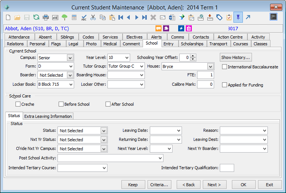Tick the International Baccalaureate checkbox
This screenshot has height=193, width=286.
[224, 66]
